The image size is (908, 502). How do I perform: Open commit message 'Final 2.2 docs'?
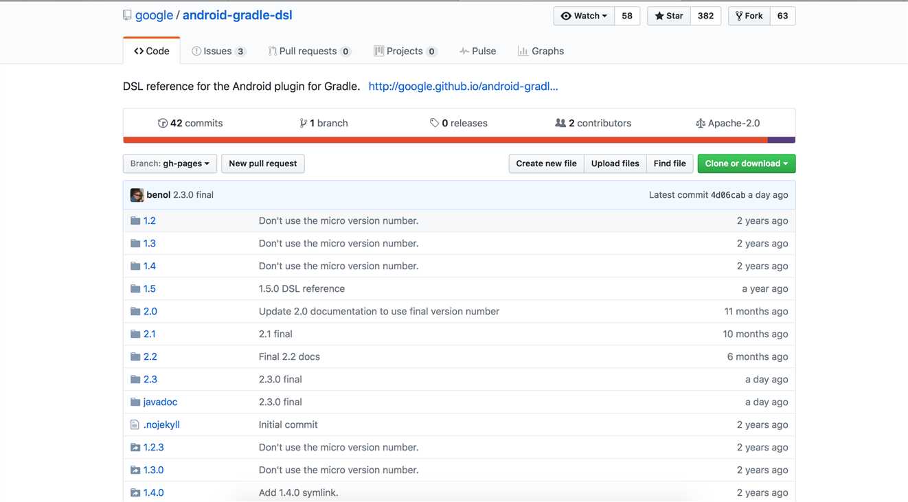click(x=289, y=356)
